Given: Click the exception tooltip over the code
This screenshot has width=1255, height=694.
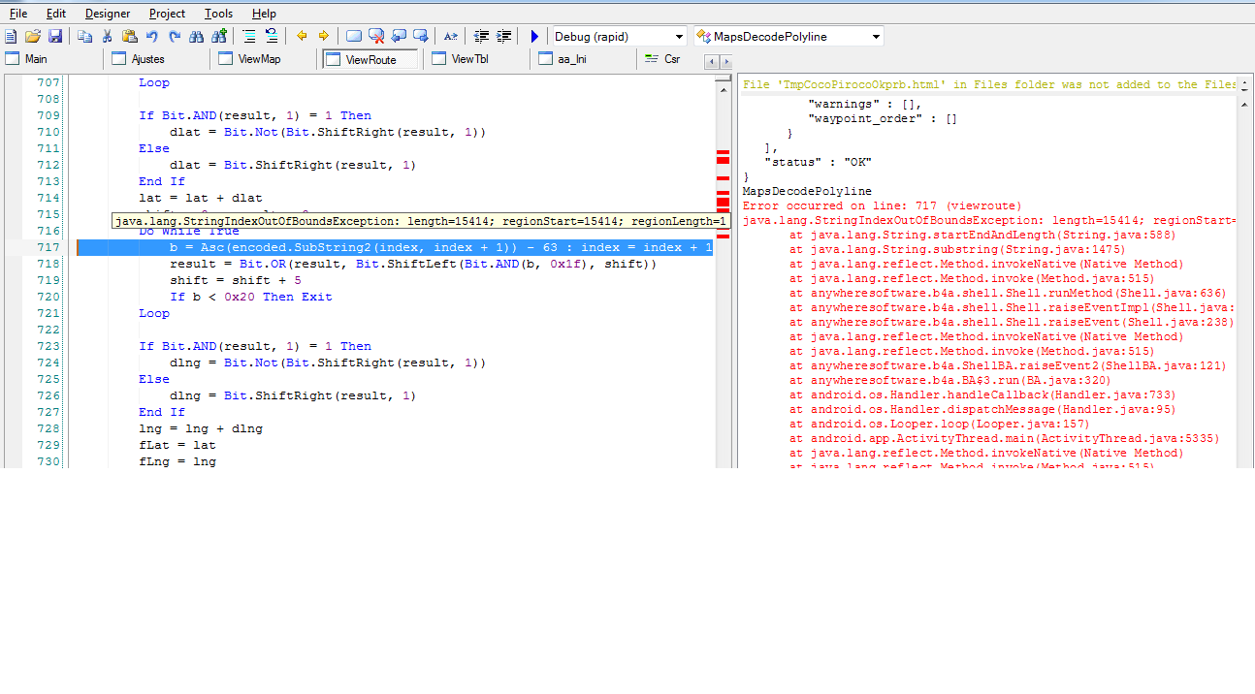Looking at the screenshot, I should [420, 222].
